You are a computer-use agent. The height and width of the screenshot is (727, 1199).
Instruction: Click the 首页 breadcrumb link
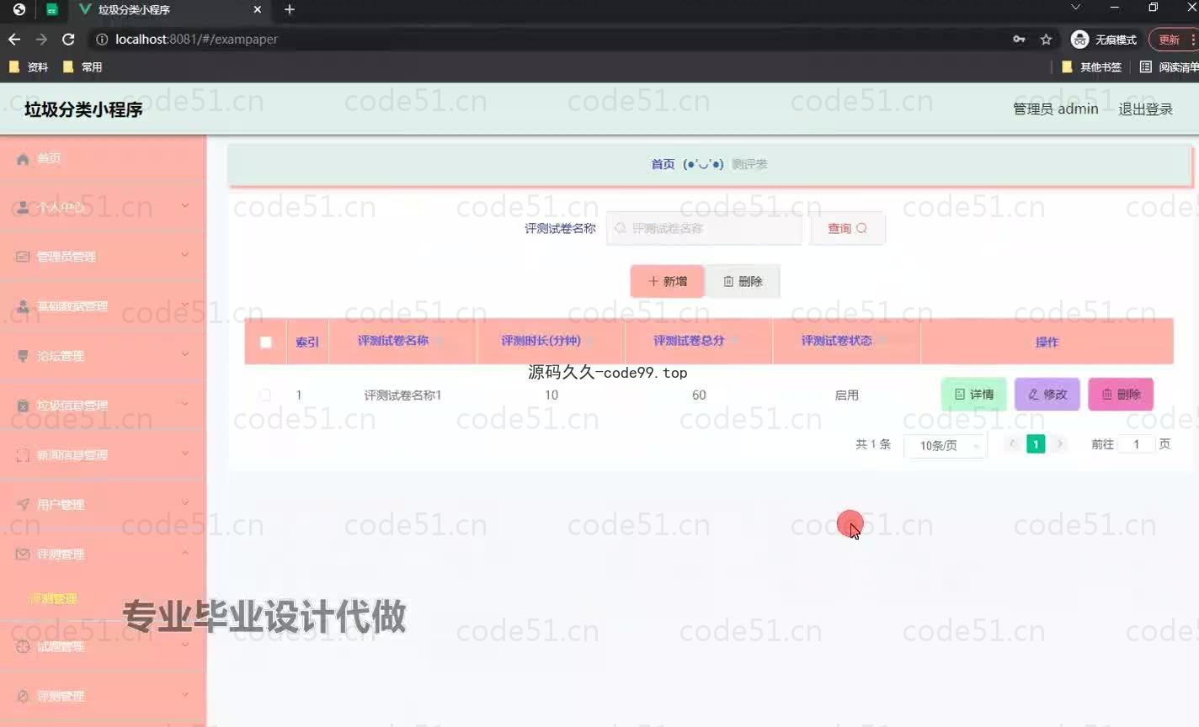(663, 164)
